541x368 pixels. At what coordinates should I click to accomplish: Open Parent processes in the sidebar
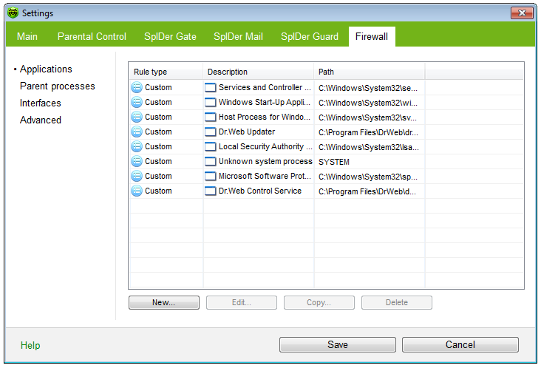[57, 86]
